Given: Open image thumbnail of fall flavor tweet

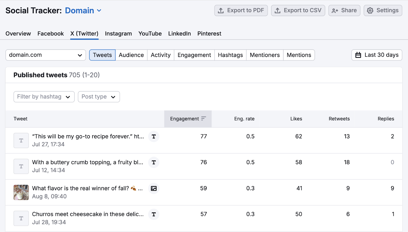Looking at the screenshot, I should pyautogui.click(x=21, y=192).
